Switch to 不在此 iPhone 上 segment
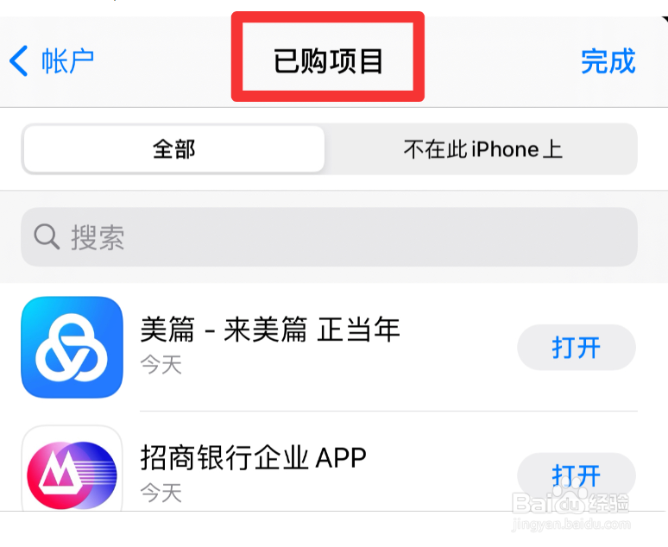Viewport: 668px width, 547px height. point(483,149)
